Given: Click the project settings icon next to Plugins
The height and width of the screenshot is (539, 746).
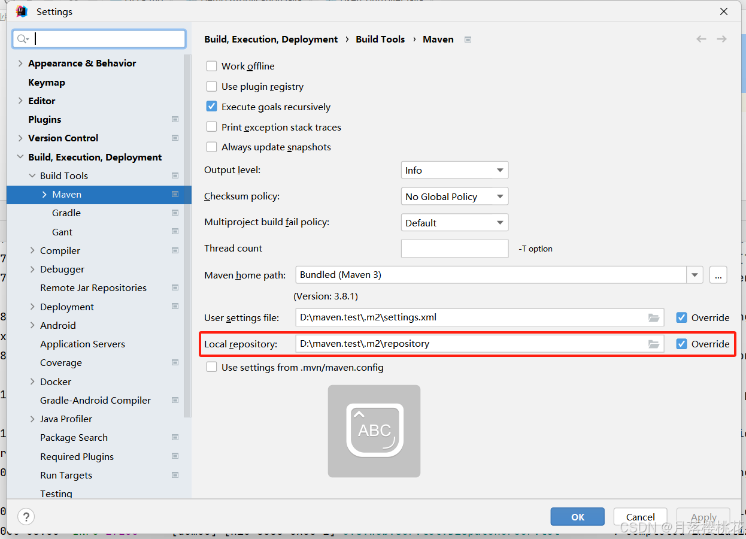Looking at the screenshot, I should point(175,119).
